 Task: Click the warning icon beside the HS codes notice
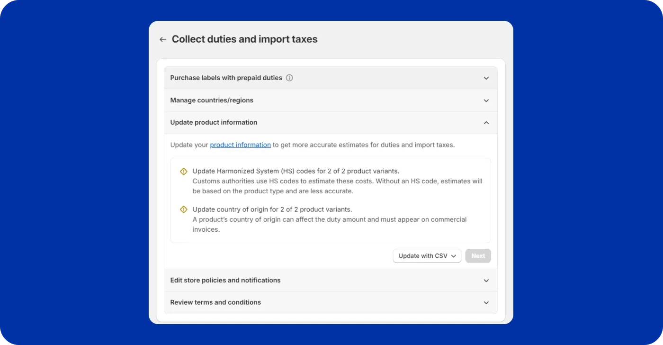click(184, 172)
